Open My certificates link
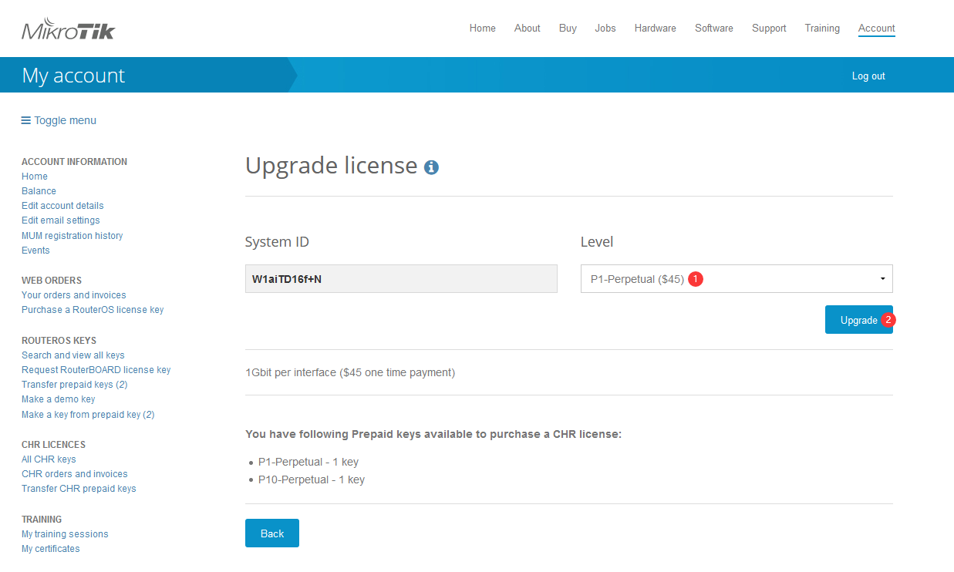The height and width of the screenshot is (572, 954). point(50,549)
